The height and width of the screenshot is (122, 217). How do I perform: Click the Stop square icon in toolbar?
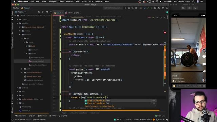pyautogui.click(x=136, y=8)
